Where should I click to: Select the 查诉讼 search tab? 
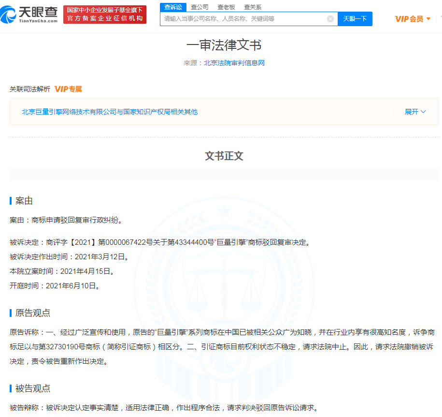click(x=173, y=7)
